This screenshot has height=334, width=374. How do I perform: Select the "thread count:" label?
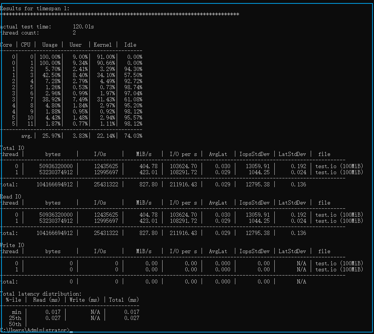pyautogui.click(x=20, y=33)
